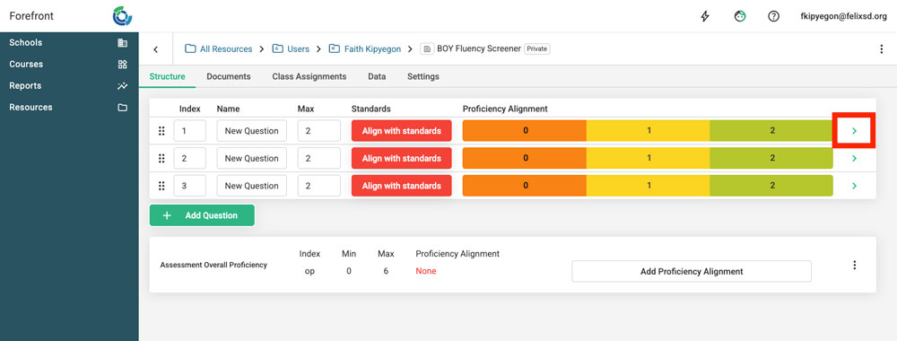Select the orange 0 proficiency block in row 1

click(x=525, y=131)
